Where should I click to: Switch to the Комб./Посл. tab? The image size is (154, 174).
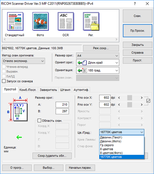28,90
